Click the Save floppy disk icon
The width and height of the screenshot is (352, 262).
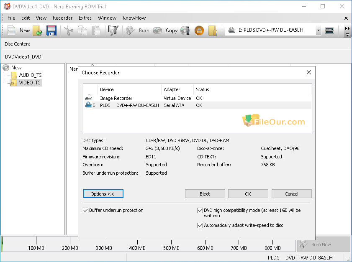pyautogui.click(x=51, y=31)
